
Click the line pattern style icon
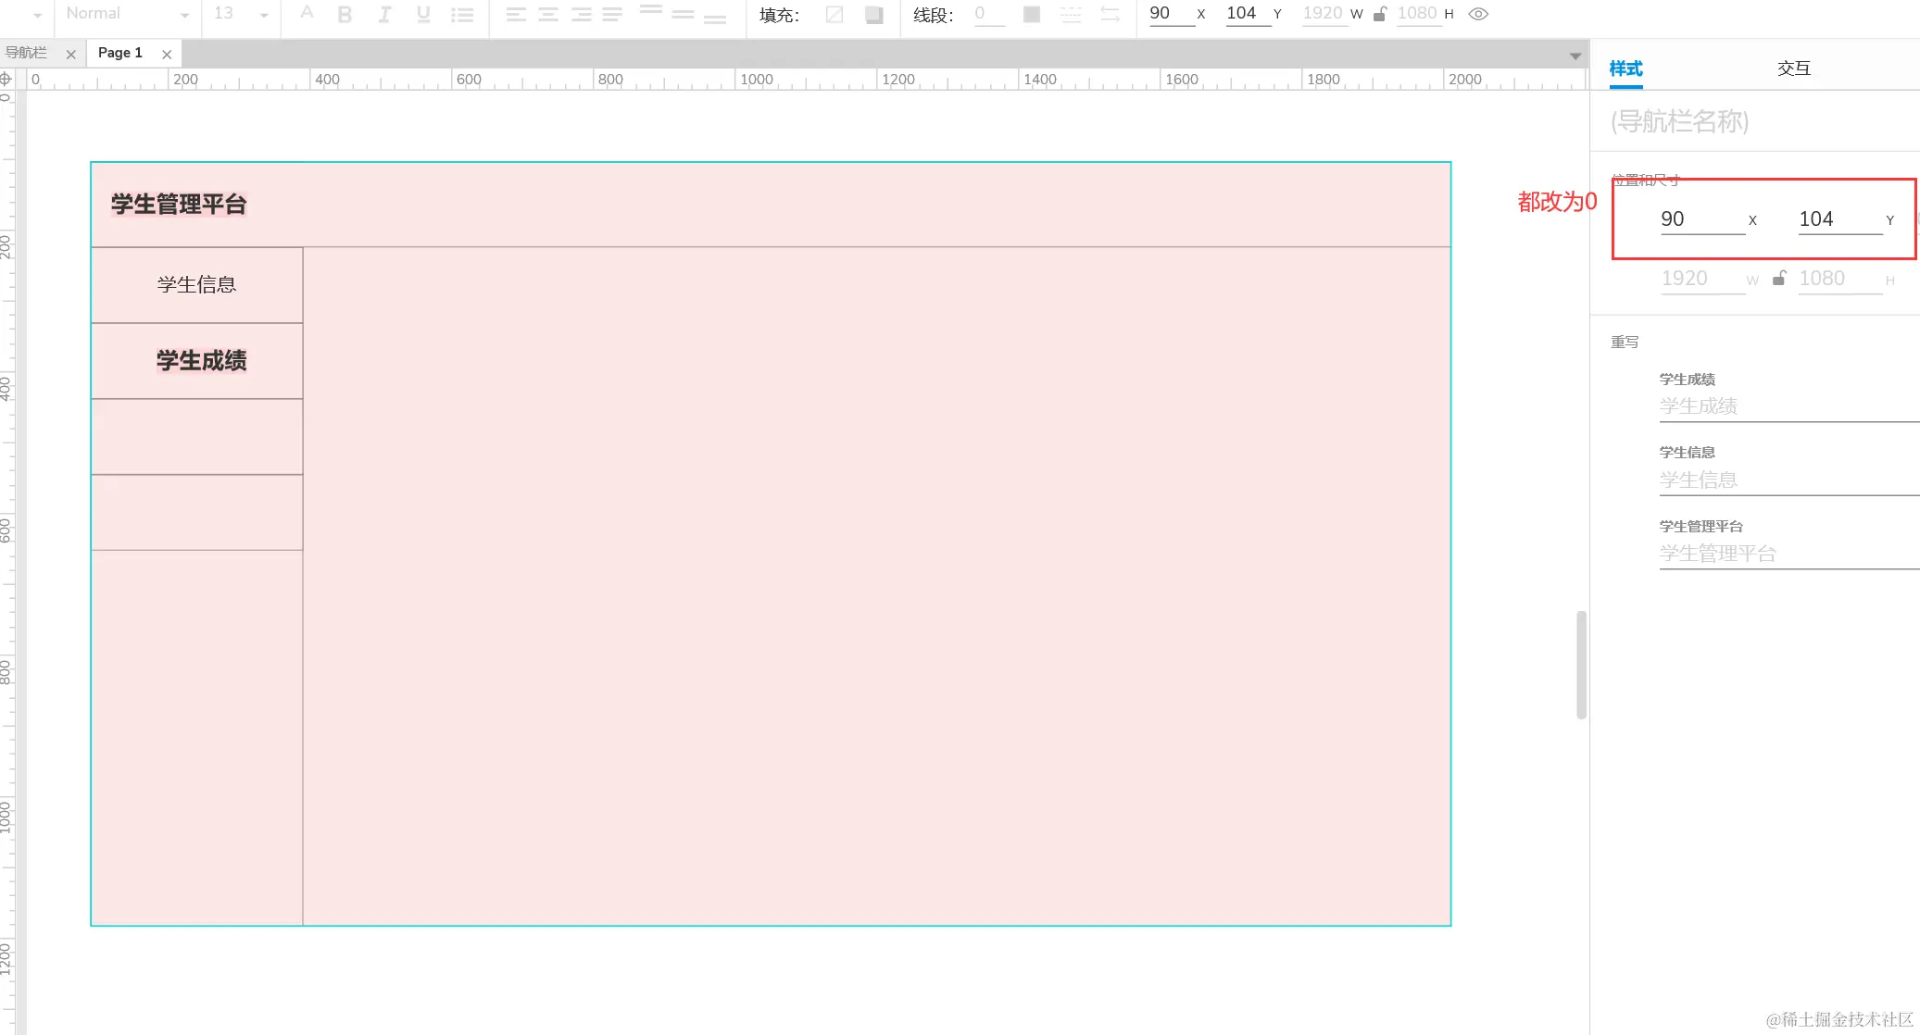click(1071, 14)
